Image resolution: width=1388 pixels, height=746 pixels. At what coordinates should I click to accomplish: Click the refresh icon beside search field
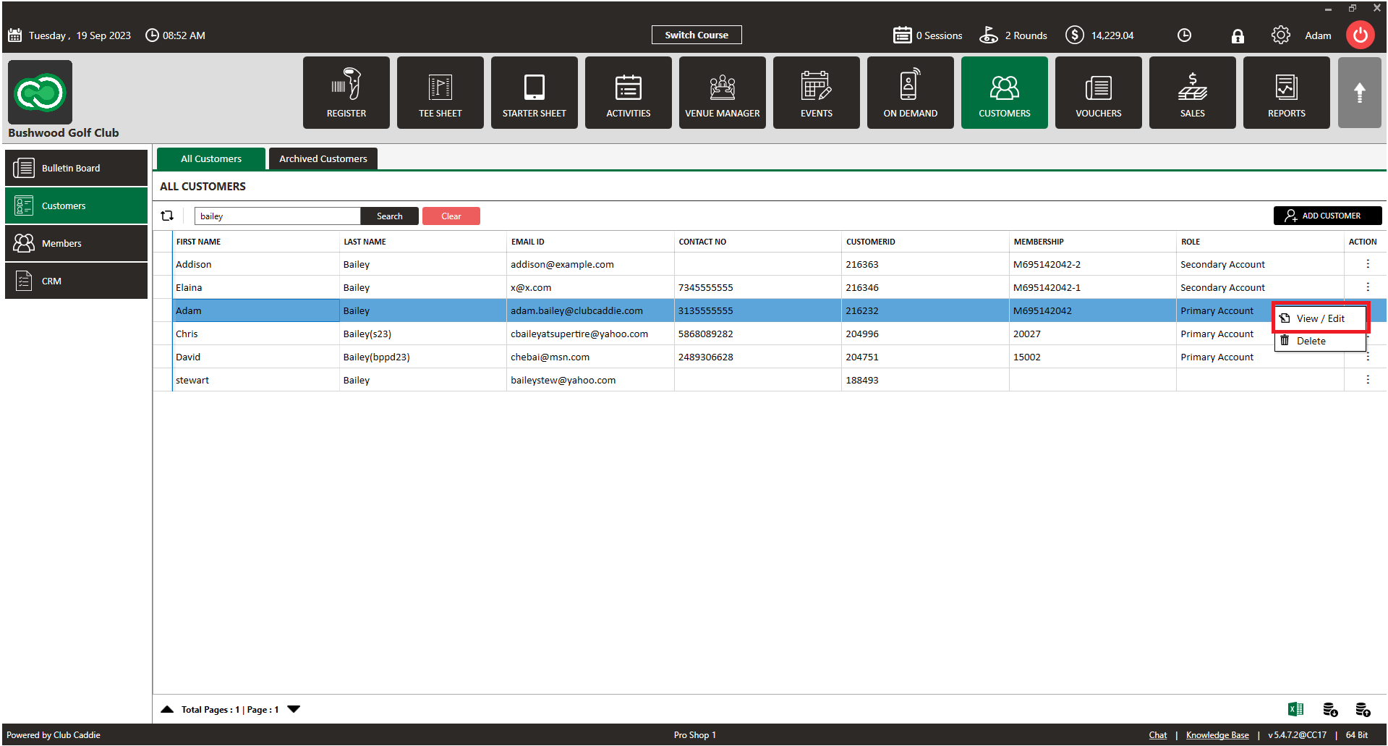(x=167, y=216)
